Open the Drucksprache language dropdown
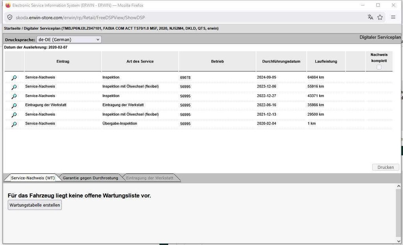Image resolution: width=403 pixels, height=245 pixels. pyautogui.click(x=69, y=40)
